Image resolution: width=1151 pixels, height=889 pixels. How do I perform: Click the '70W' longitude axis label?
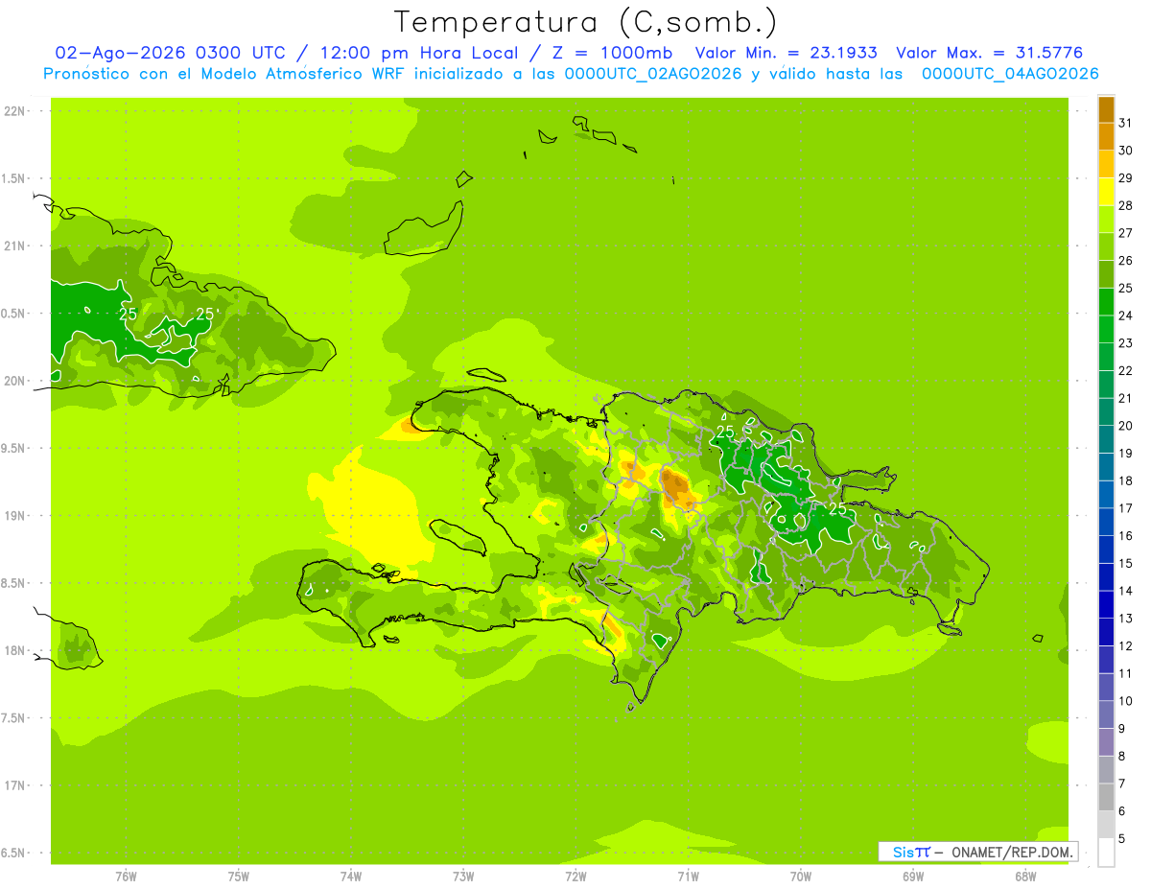801,877
